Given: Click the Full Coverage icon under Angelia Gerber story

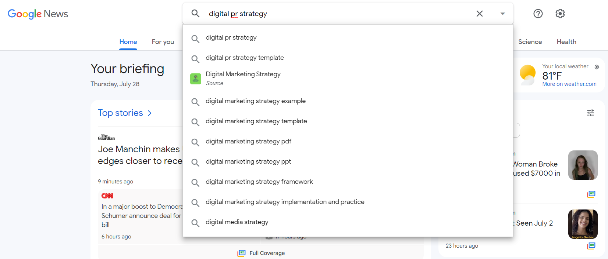Looking at the screenshot, I should (591, 246).
